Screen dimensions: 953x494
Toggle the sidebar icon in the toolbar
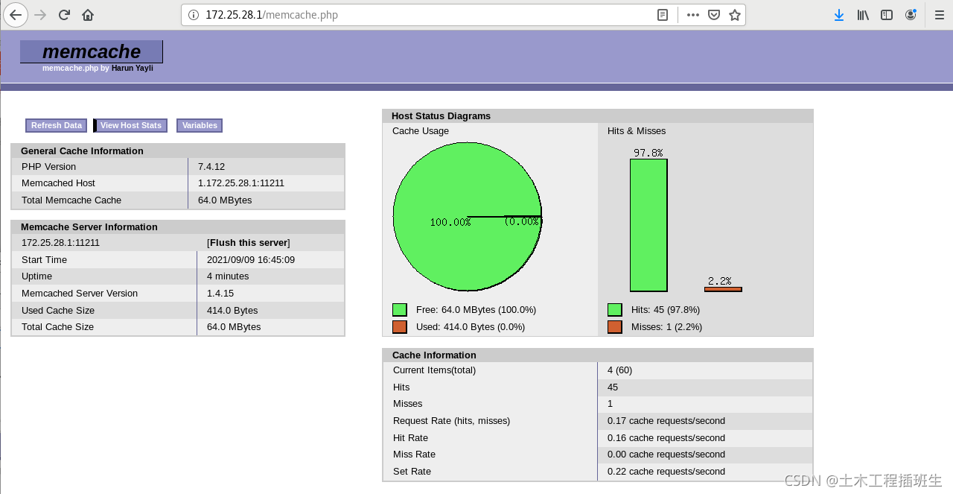[x=887, y=15]
